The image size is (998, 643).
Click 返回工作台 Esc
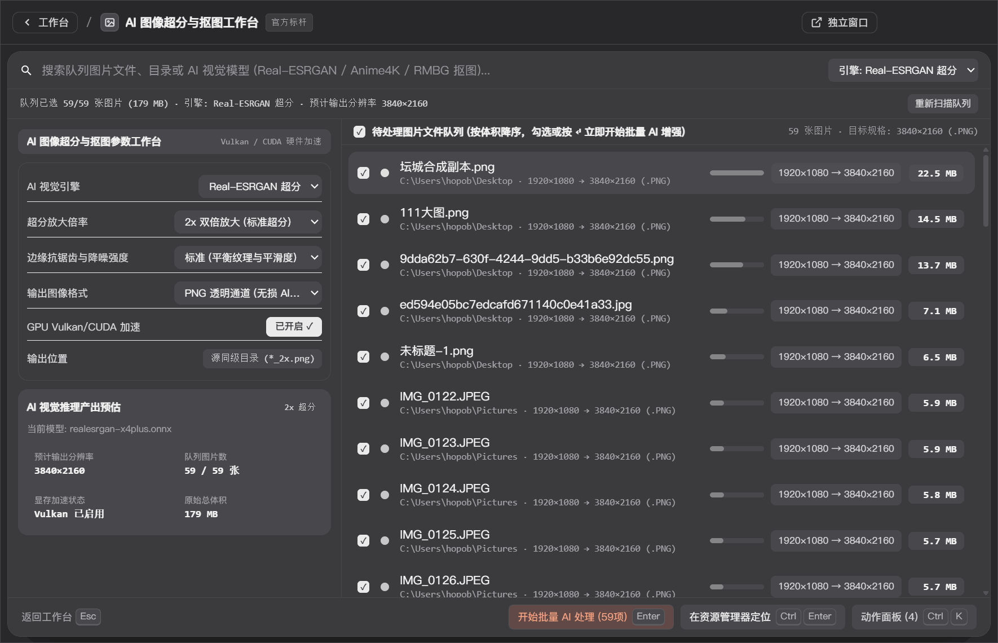tap(61, 617)
